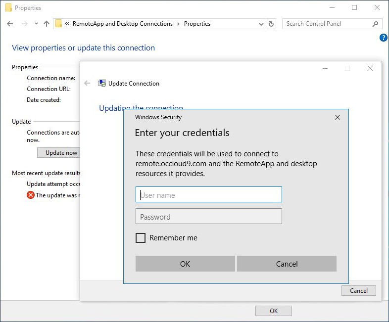Open Help with the question mark icon
Viewport: 389px width, 322px height.
click(383, 38)
